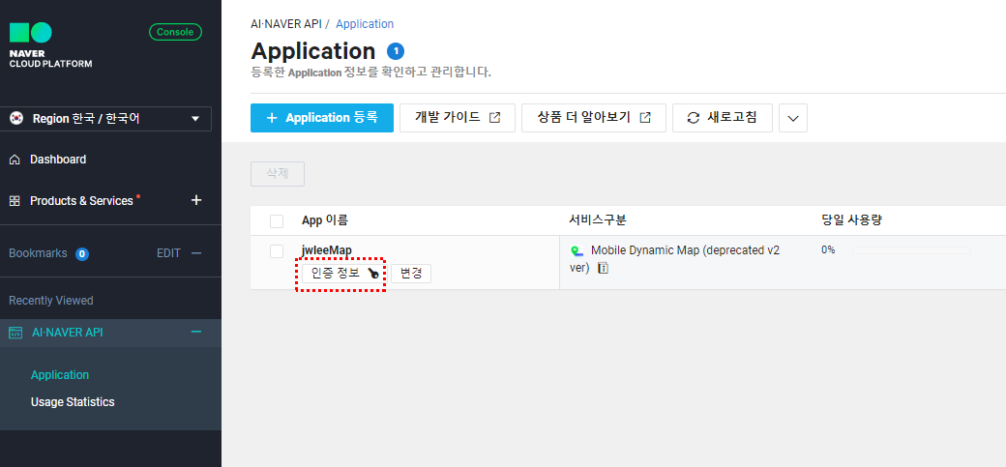This screenshot has width=1006, height=467.
Task: Click the circular refresh arrows icon
Action: coord(693,118)
